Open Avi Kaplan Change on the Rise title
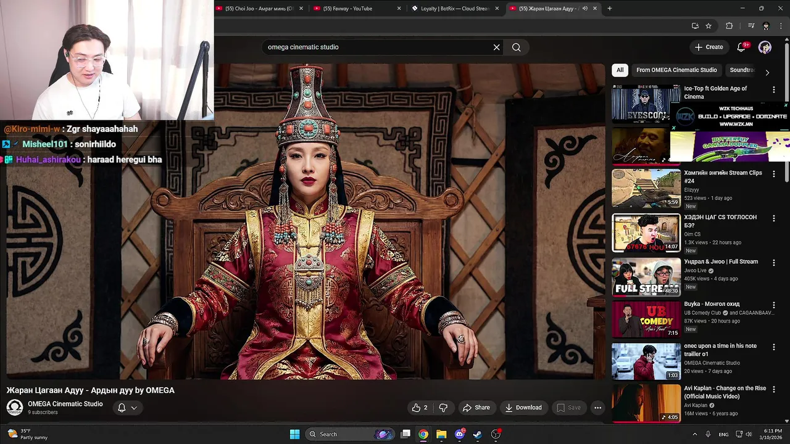 tap(725, 392)
